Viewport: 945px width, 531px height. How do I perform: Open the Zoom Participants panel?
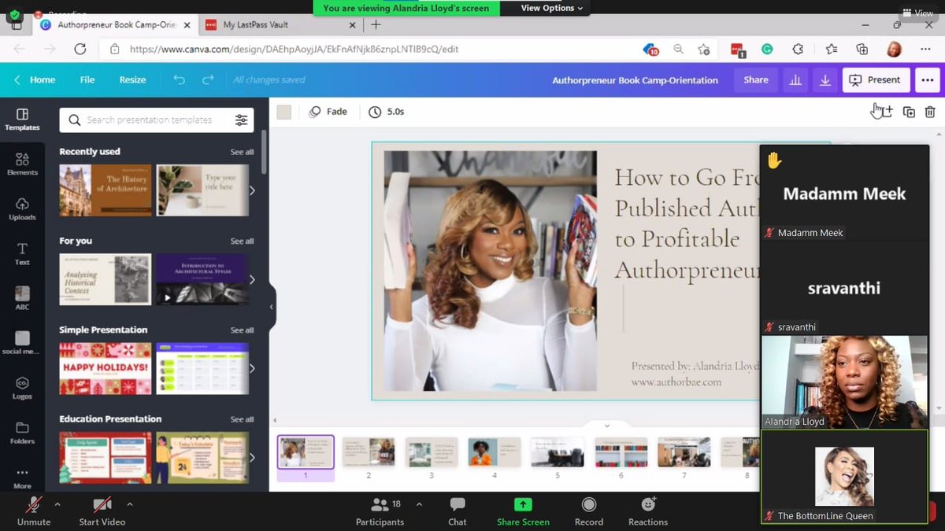pos(380,511)
